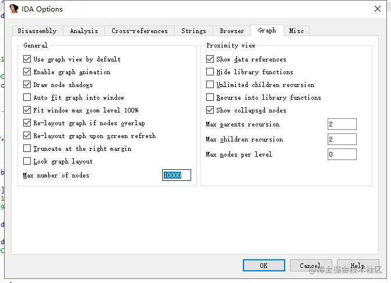Click the Max nodes per level field

tap(342, 154)
